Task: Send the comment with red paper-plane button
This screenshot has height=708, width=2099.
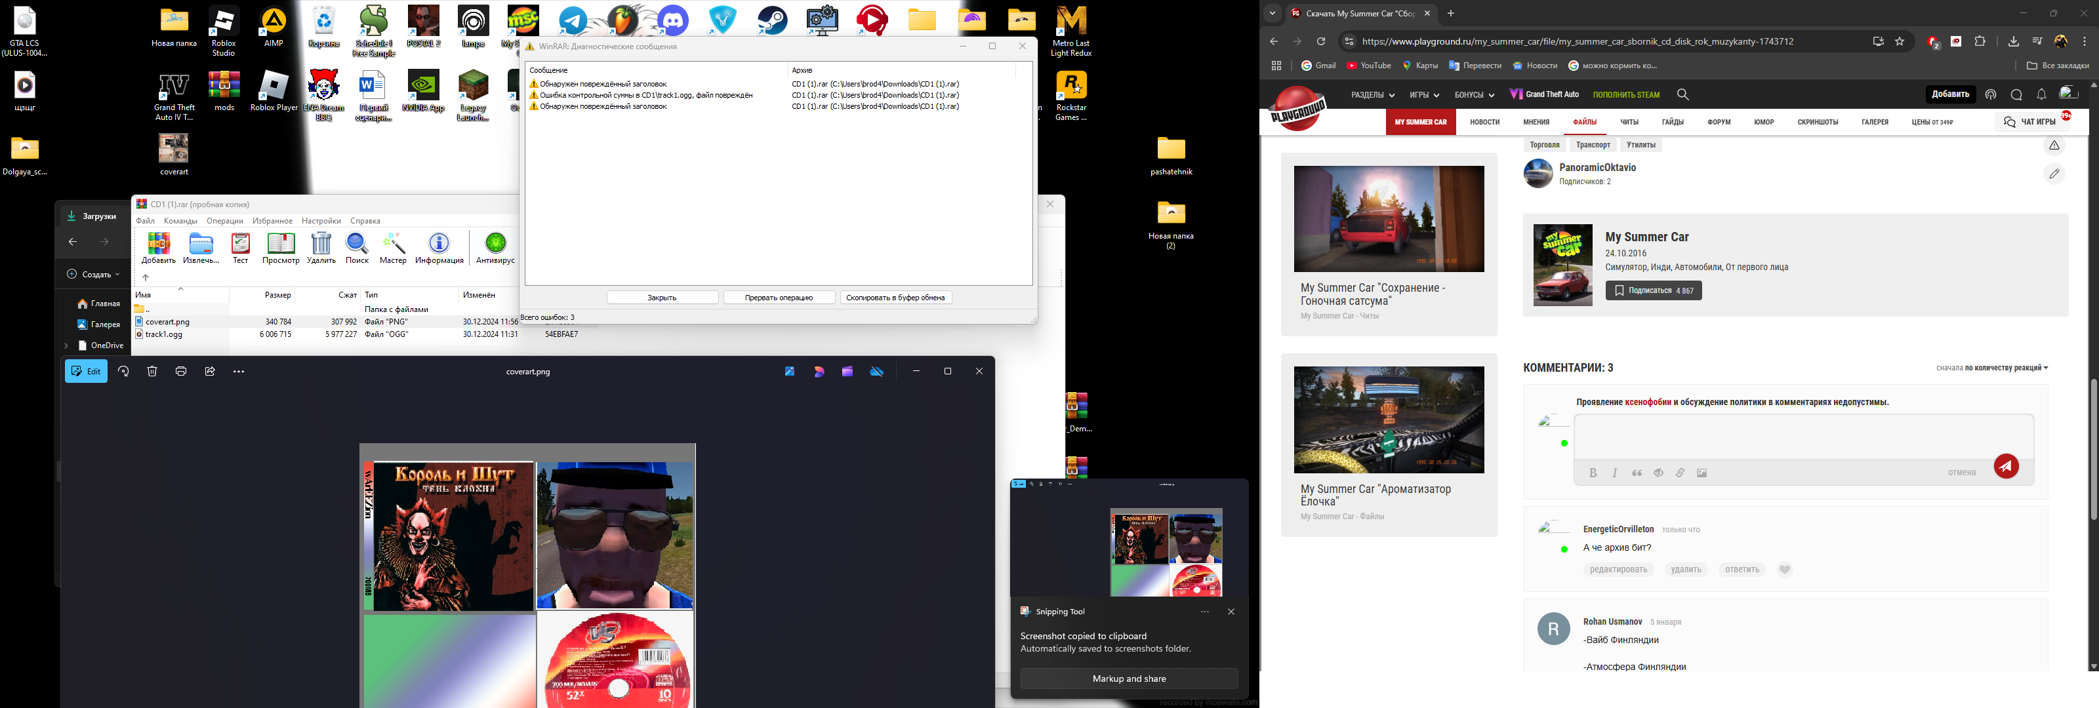Action: pyautogui.click(x=2006, y=466)
